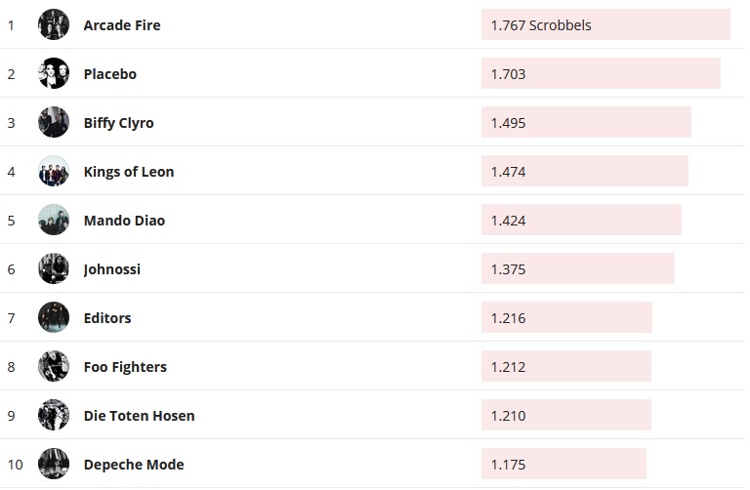Select the 1.424 bar for Mando Diao
This screenshot has width=750, height=490.
pos(581,221)
